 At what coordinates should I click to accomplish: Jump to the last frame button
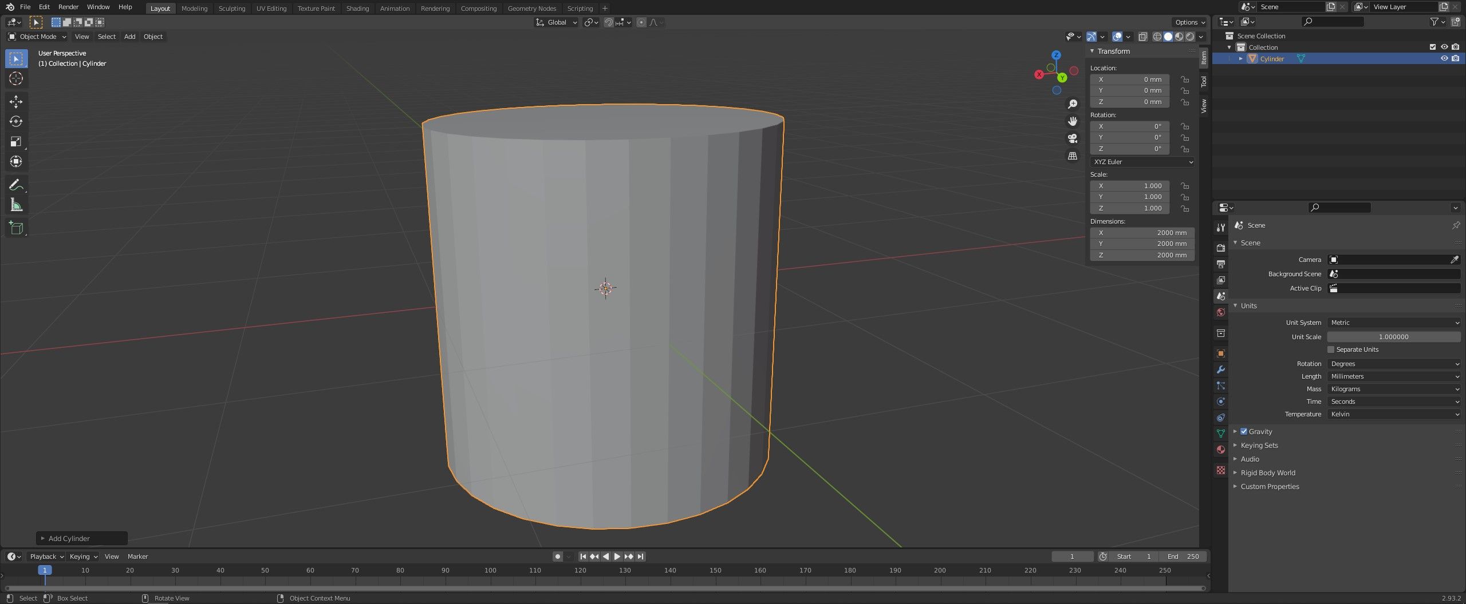point(641,557)
